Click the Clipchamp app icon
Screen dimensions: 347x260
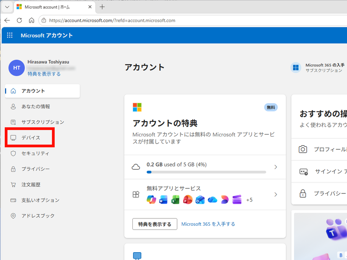tap(237, 200)
